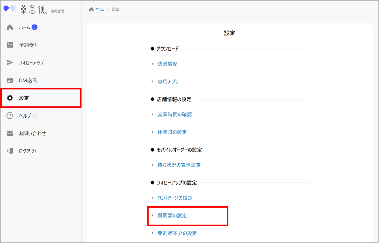Click the external link icon beside ヘルプ
The image size is (379, 243).
35,116
